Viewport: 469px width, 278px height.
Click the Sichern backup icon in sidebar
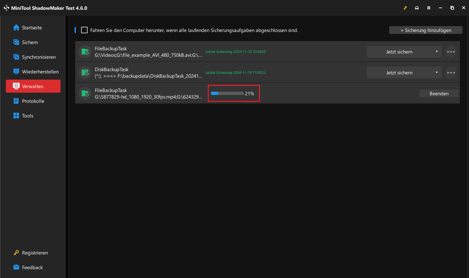tap(16, 42)
